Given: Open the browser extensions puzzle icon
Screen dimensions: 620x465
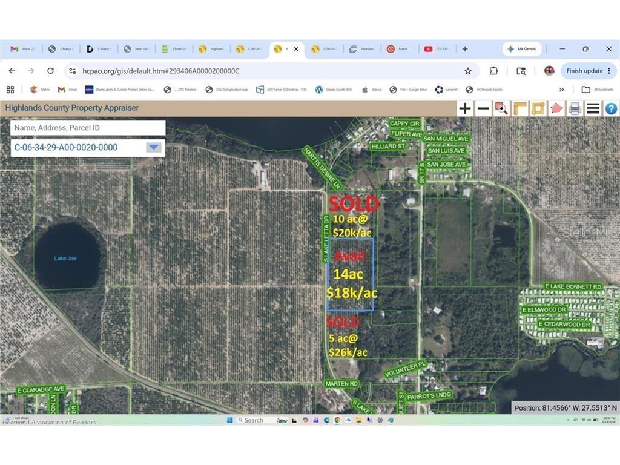Looking at the screenshot, I should (x=493, y=71).
